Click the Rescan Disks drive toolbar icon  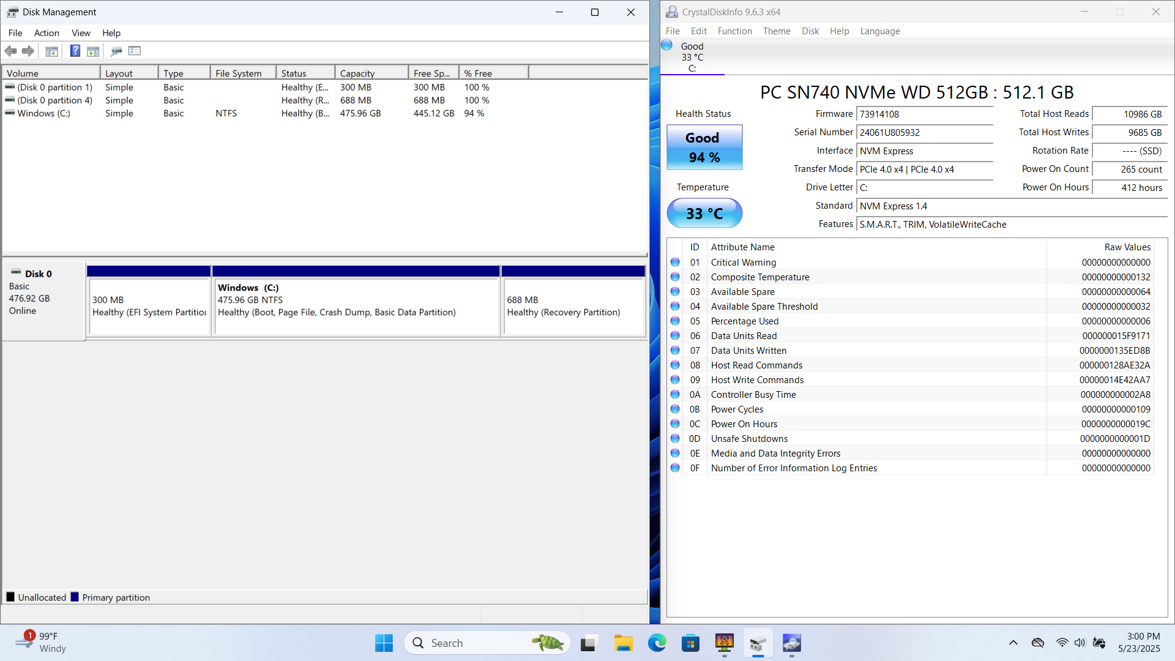click(x=116, y=51)
